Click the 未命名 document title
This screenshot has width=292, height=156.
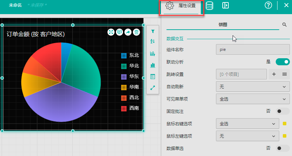pyautogui.click(x=15, y=5)
